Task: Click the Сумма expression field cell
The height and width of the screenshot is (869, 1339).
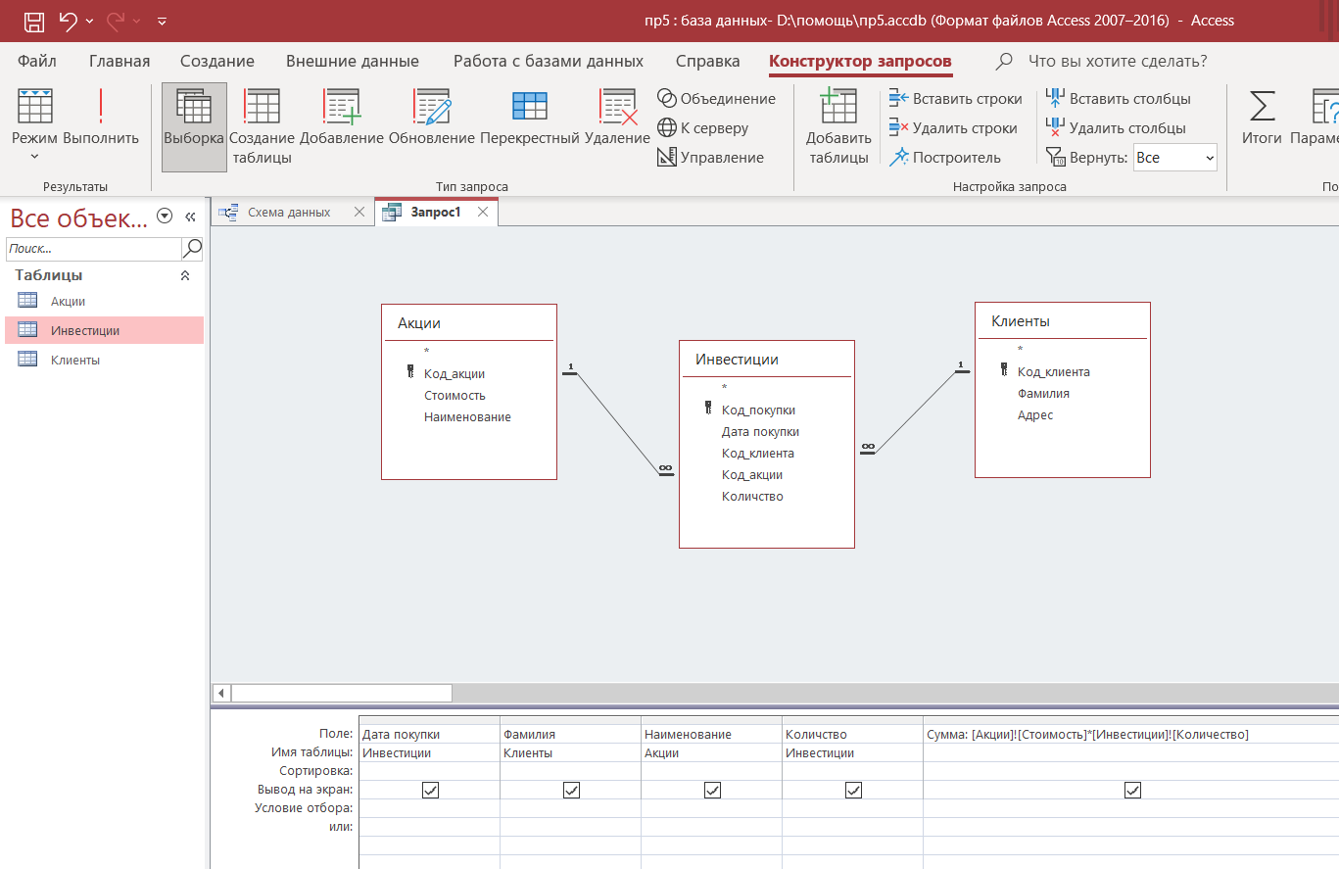Action: coord(1130,734)
